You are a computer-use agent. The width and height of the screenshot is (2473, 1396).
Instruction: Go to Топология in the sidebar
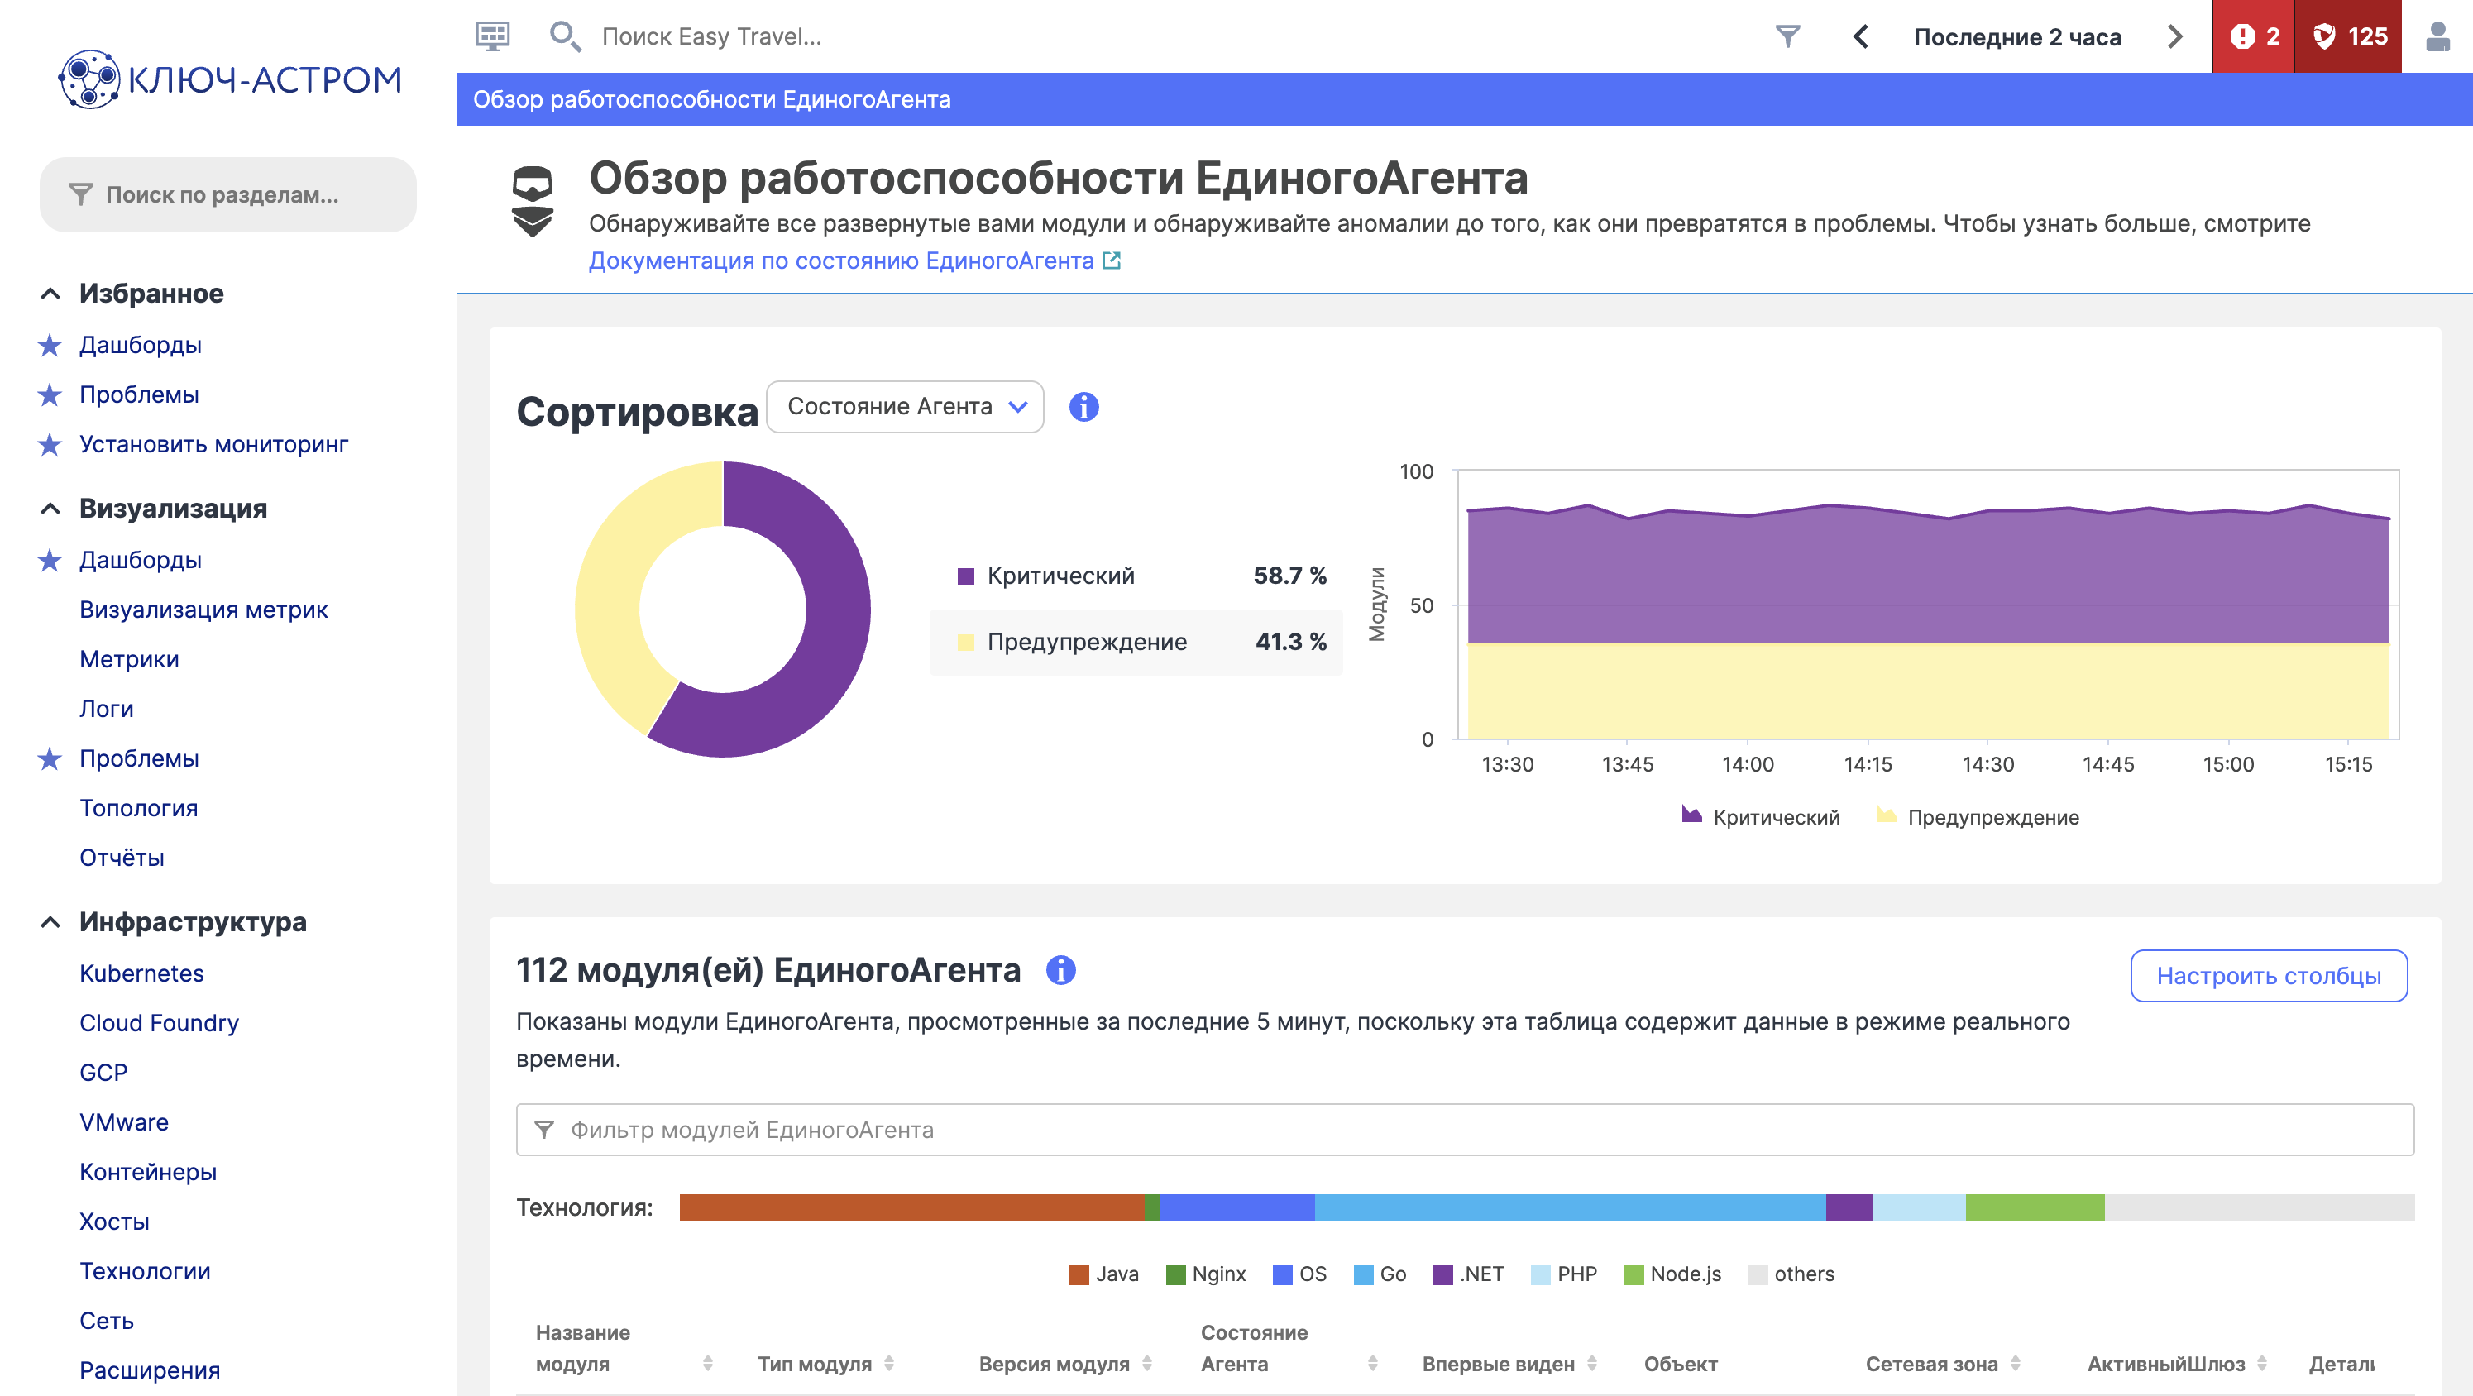[138, 809]
